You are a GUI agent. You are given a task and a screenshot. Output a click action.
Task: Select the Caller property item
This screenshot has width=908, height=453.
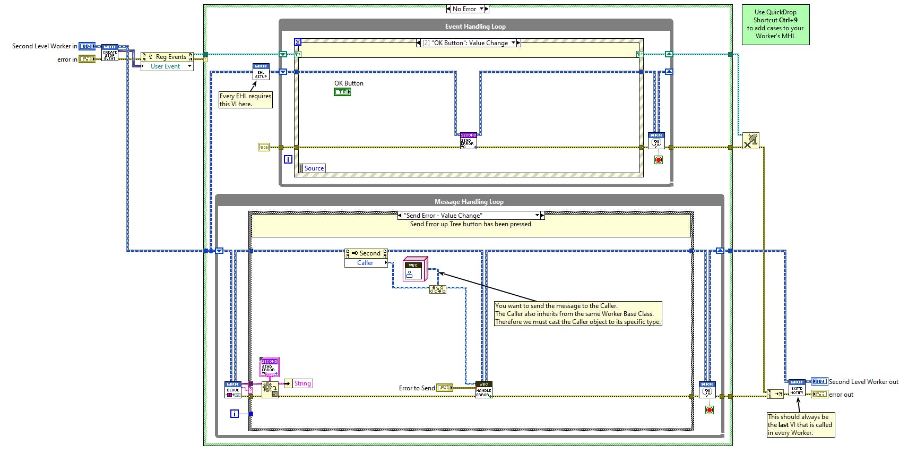(366, 263)
